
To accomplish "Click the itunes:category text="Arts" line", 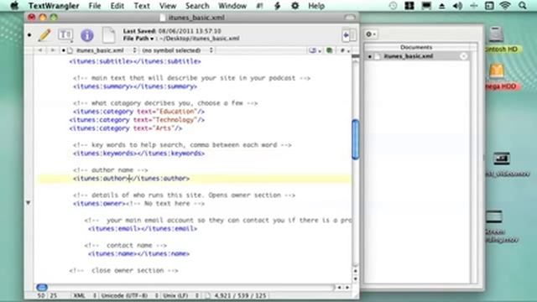I will [126, 128].
